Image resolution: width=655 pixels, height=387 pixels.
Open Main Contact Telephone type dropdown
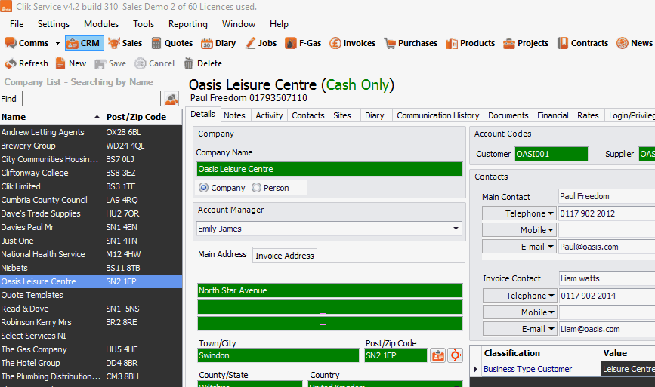tap(519, 213)
